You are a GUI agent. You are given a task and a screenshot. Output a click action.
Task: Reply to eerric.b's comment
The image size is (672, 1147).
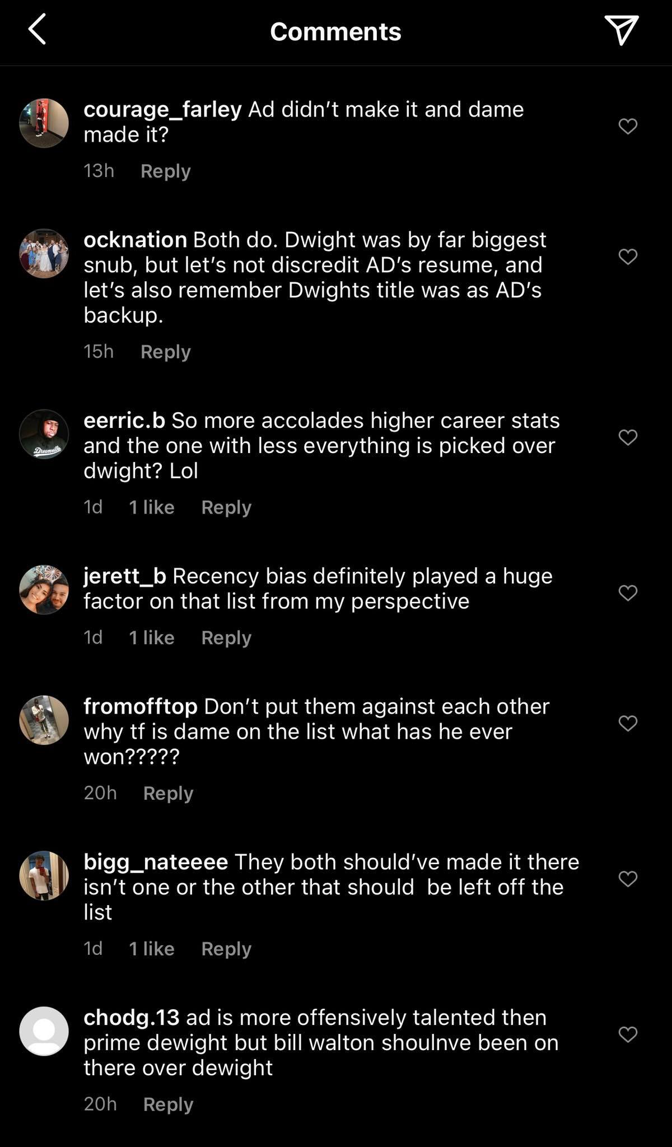pyautogui.click(x=226, y=507)
